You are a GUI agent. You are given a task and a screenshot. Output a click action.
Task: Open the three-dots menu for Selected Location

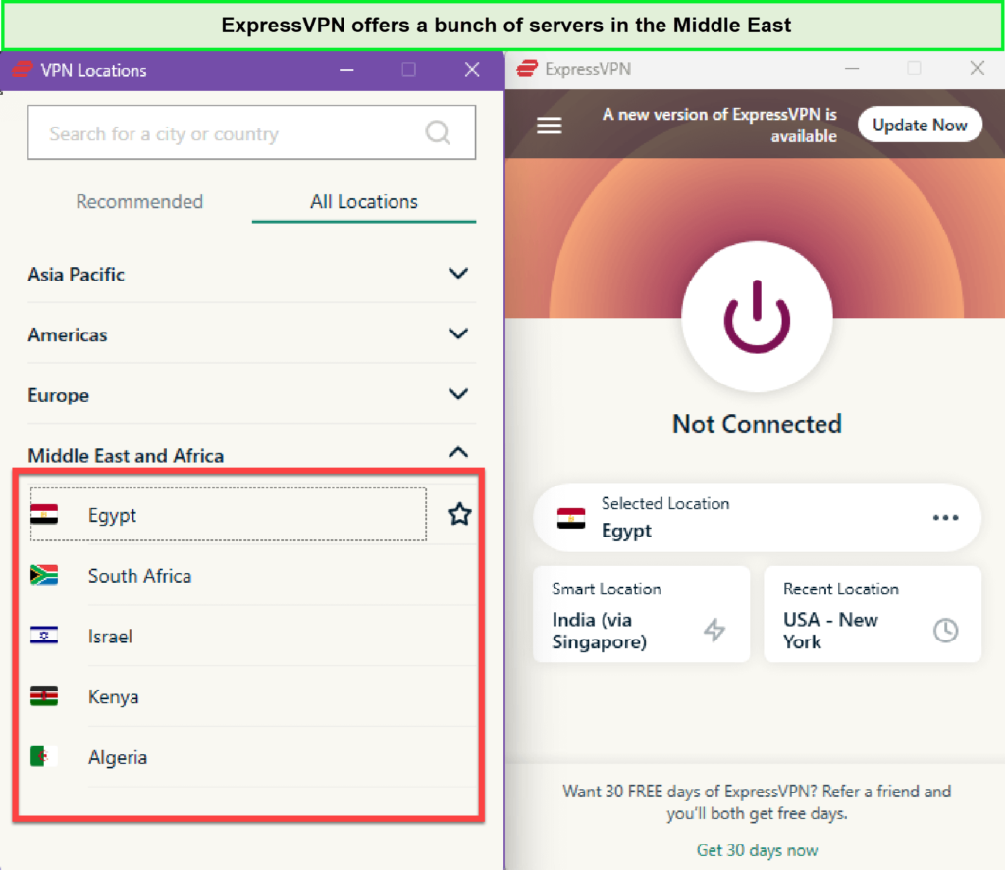pyautogui.click(x=945, y=518)
